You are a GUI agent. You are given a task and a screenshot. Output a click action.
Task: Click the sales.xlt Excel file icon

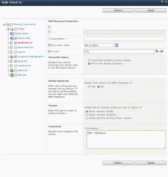pyautogui.click(x=11, y=70)
